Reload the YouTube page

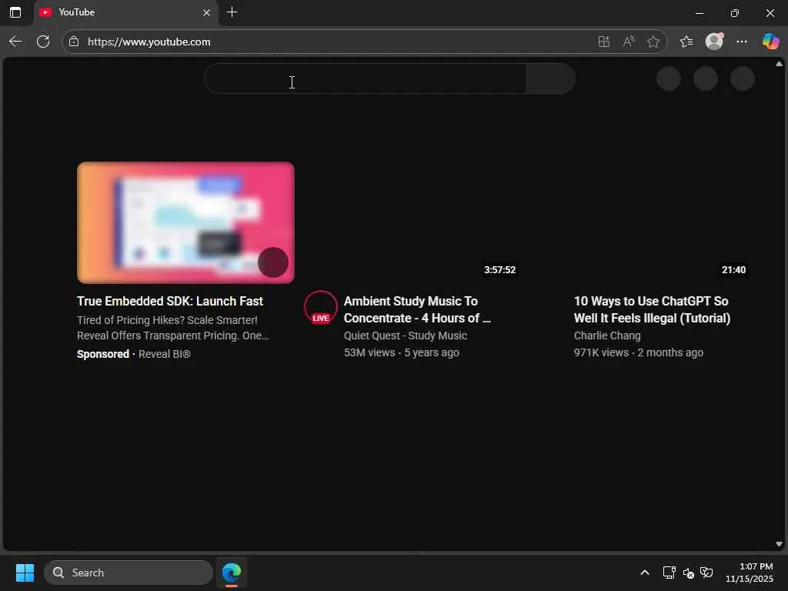[43, 42]
